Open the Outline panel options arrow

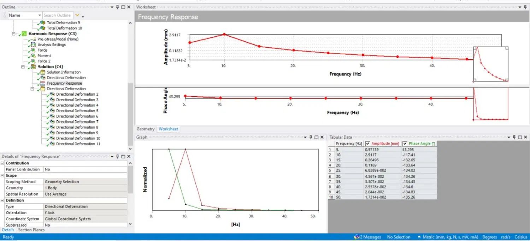[112, 7]
